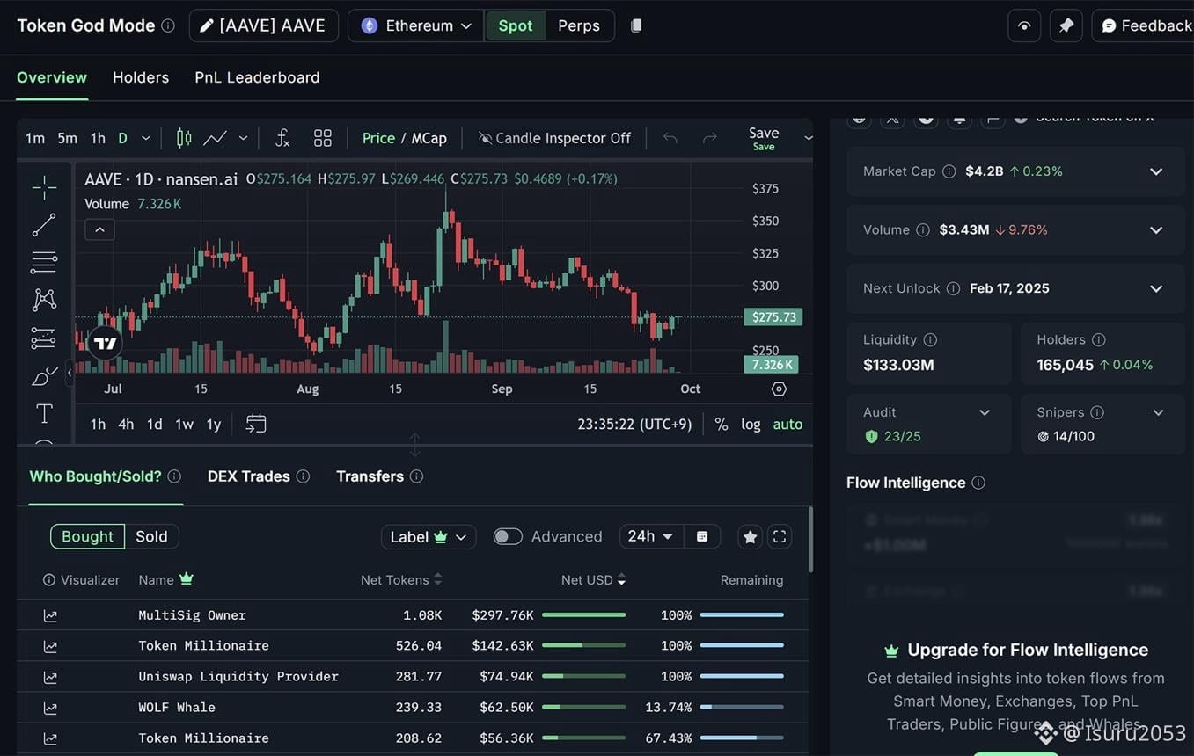Click the pin icon in the header

pyautogui.click(x=1066, y=25)
